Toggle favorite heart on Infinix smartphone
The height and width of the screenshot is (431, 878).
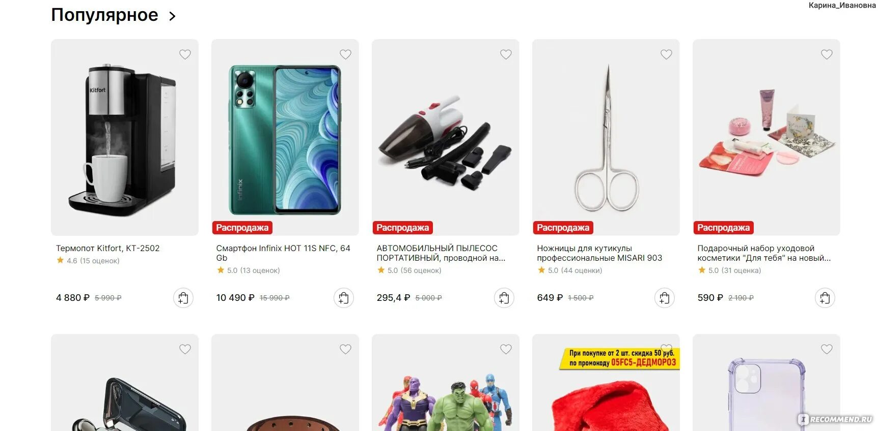[x=345, y=54]
